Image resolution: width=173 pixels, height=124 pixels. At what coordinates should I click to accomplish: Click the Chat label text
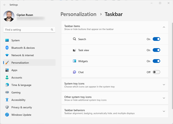coord(81,72)
